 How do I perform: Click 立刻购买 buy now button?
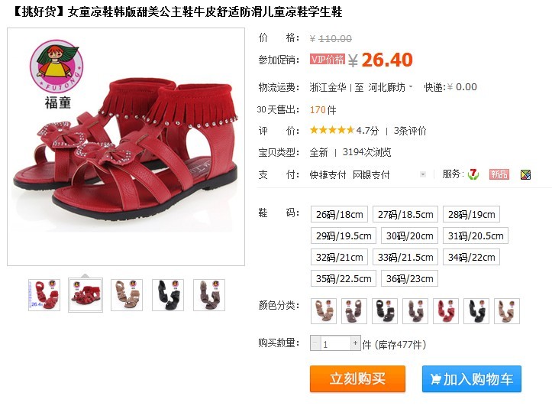pos(357,379)
